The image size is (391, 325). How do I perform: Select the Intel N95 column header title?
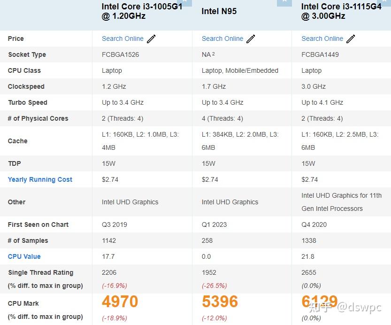tap(219, 11)
